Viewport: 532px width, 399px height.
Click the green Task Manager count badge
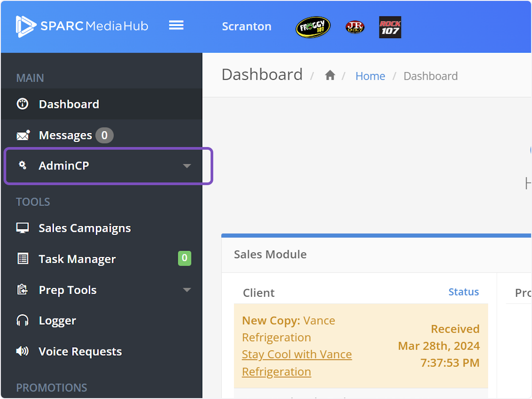click(184, 258)
